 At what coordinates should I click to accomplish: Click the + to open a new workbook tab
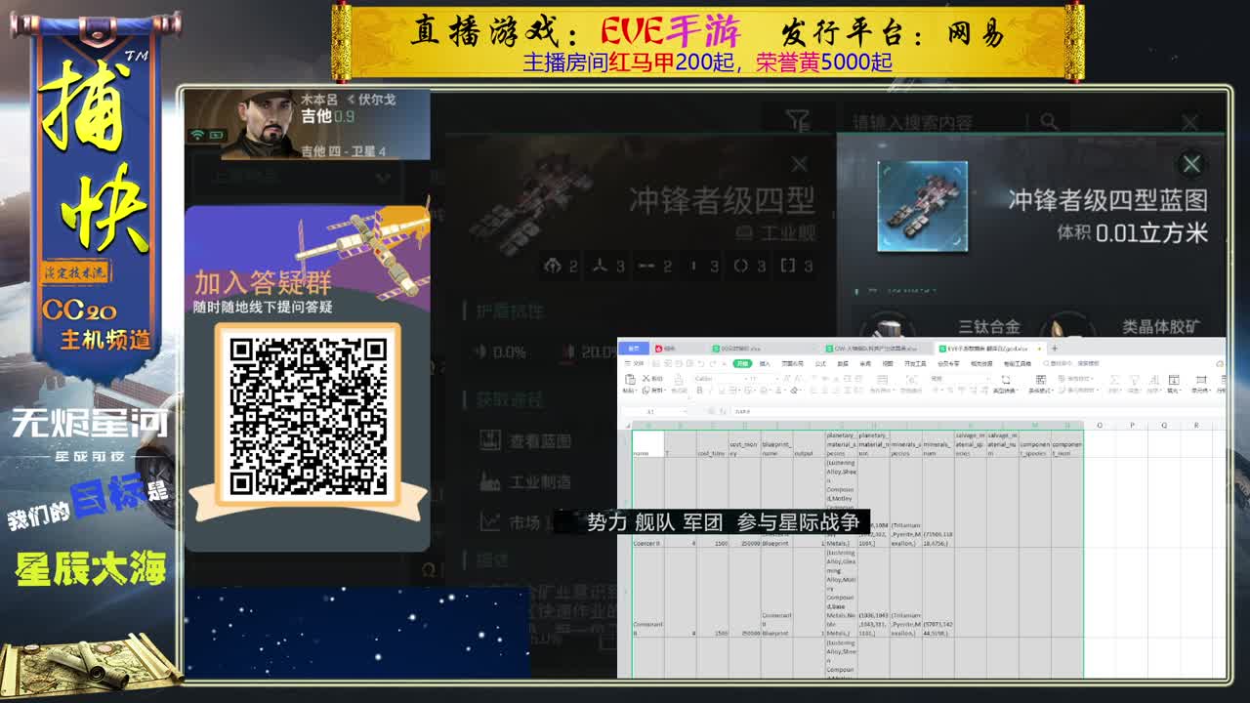tap(1053, 349)
